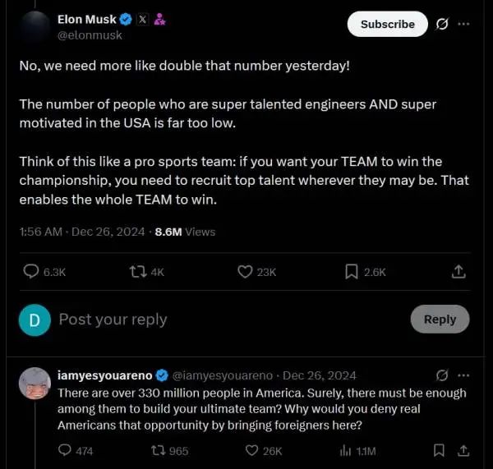
Task: Open Elon Musk's profile avatar
Action: click(x=34, y=26)
